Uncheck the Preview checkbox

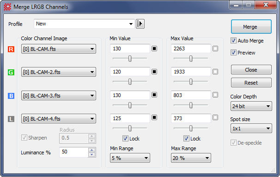(x=233, y=53)
